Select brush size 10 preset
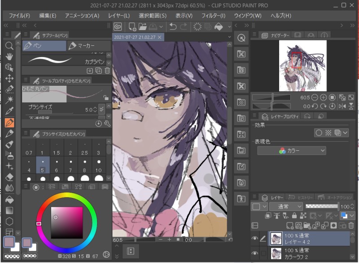359x263 pixels. (98, 166)
